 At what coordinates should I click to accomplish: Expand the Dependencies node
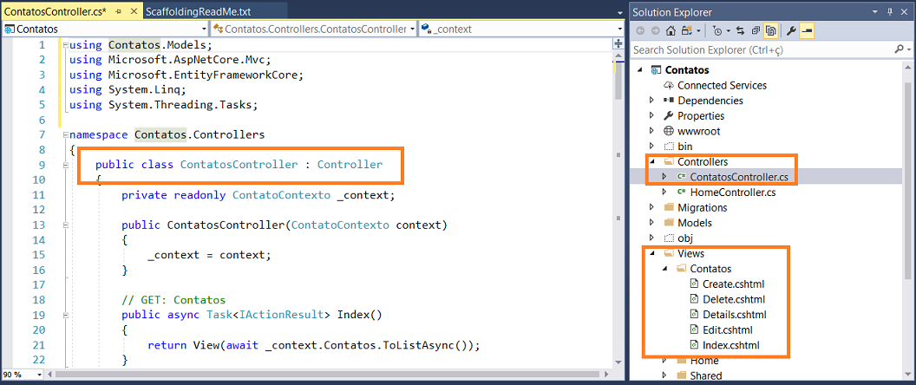click(652, 101)
